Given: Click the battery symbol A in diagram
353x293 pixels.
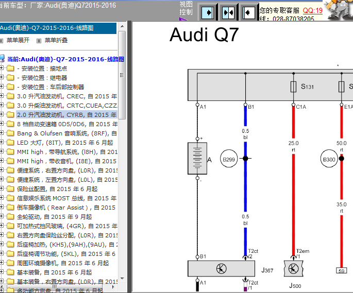Looking at the screenshot, I should 197,159.
